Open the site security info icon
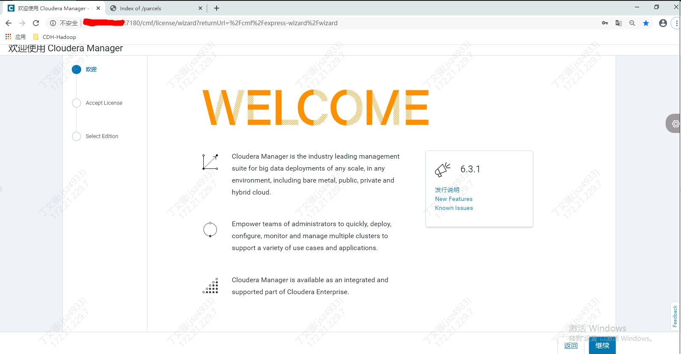The image size is (681, 354). [x=53, y=23]
